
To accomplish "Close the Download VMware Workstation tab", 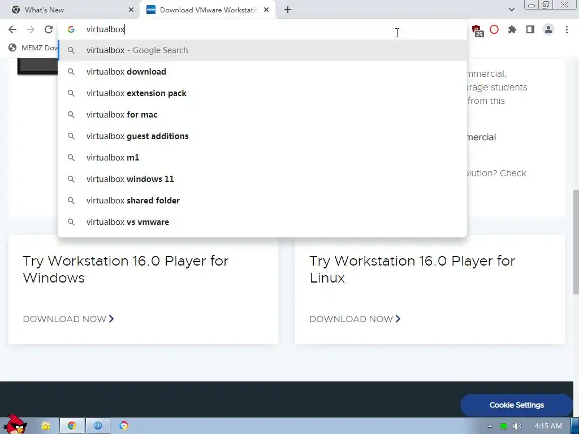I will coord(266,10).
